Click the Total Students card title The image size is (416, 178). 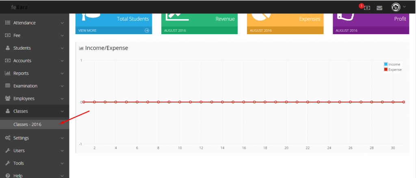pyautogui.click(x=133, y=19)
